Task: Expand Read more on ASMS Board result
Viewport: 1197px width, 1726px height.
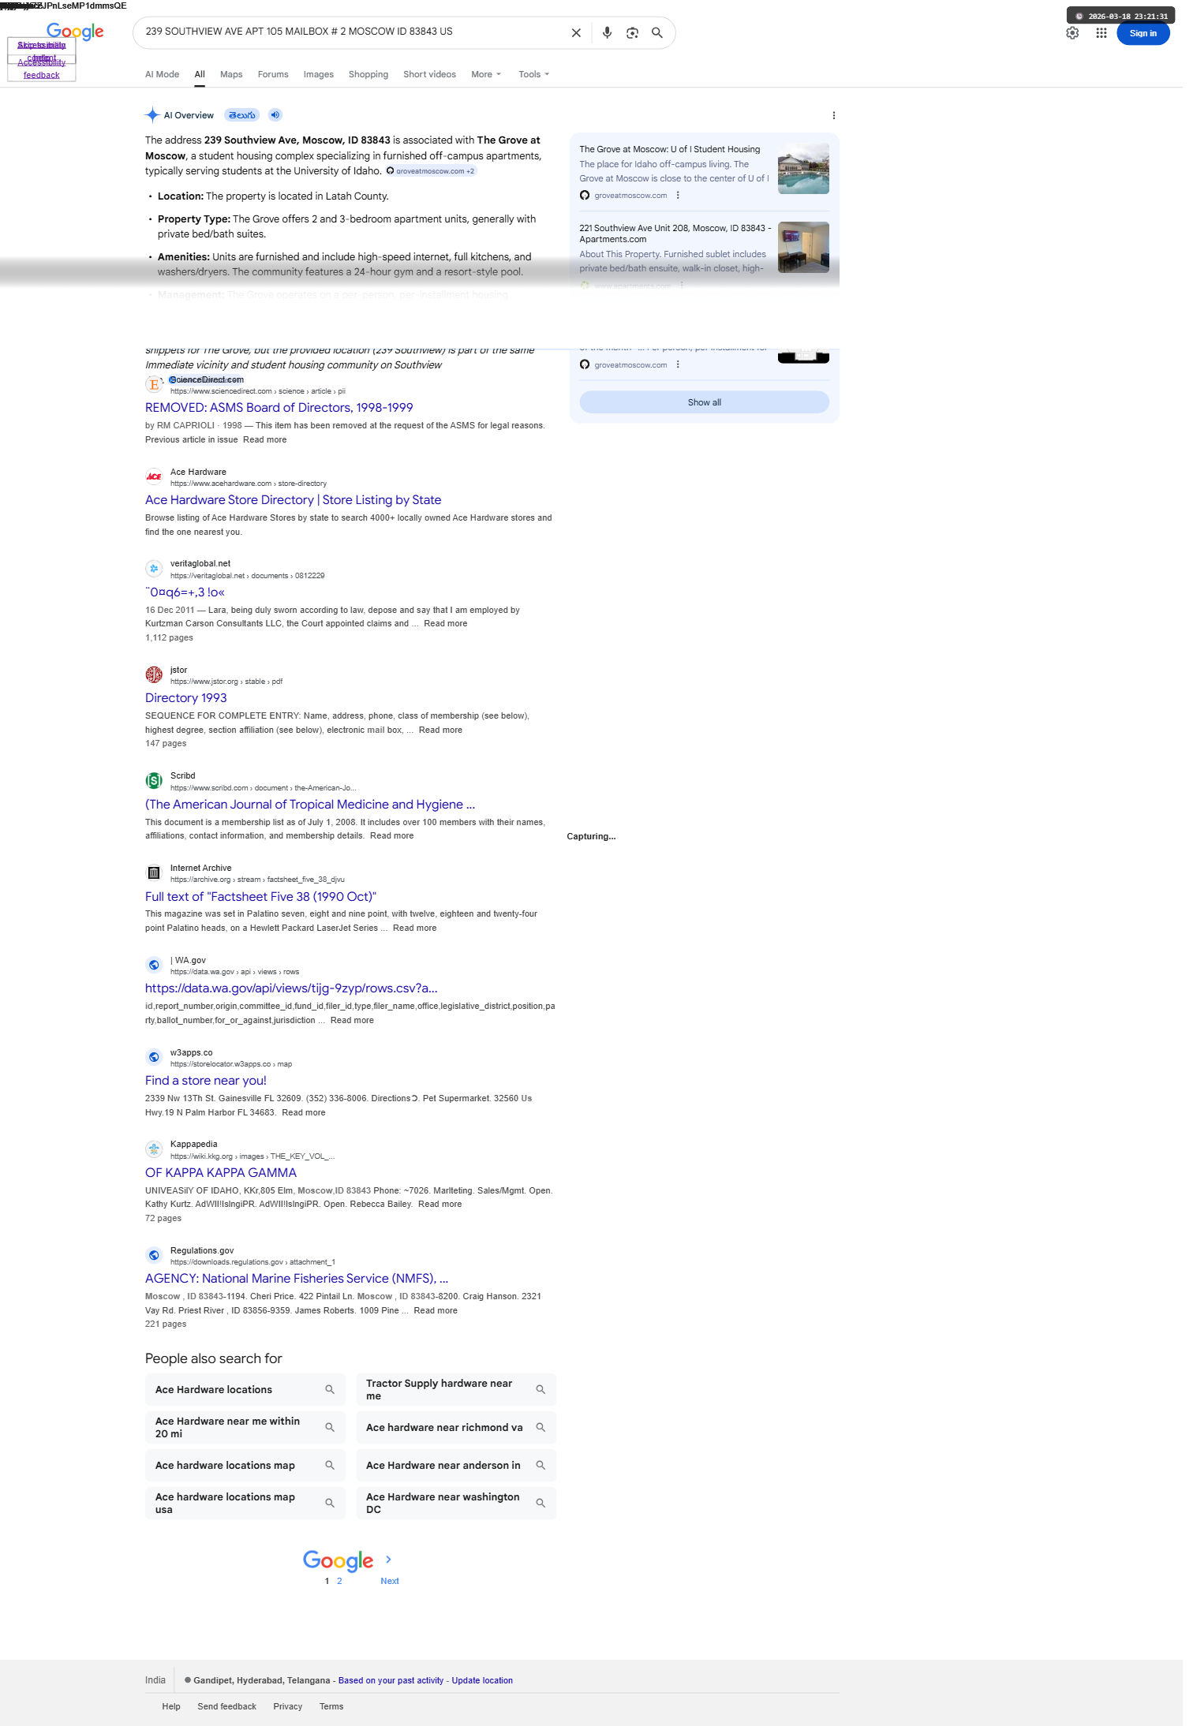Action: pyautogui.click(x=264, y=440)
